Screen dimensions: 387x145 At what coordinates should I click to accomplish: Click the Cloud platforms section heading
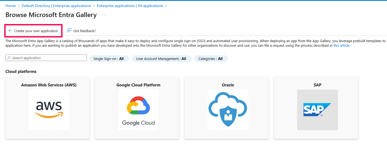pos(21,72)
